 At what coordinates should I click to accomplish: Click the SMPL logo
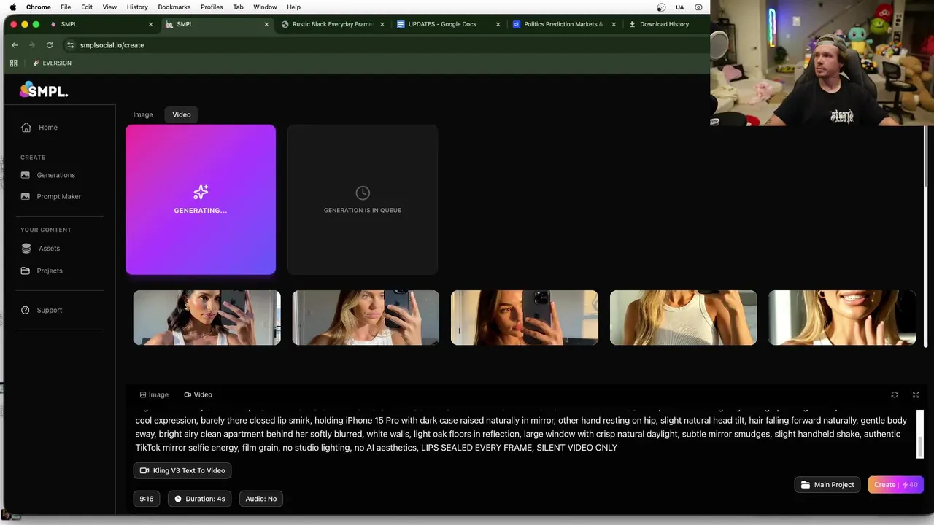(x=44, y=90)
